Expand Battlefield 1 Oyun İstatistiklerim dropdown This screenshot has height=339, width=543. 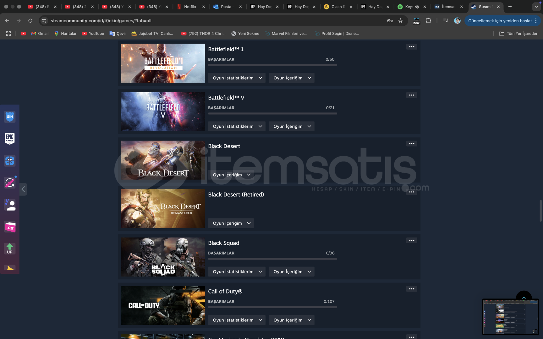(237, 78)
